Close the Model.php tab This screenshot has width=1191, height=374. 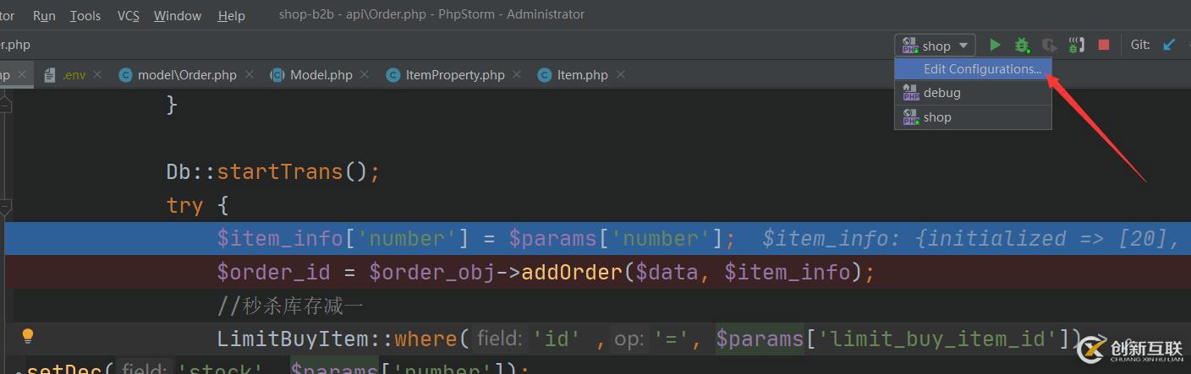click(x=365, y=74)
